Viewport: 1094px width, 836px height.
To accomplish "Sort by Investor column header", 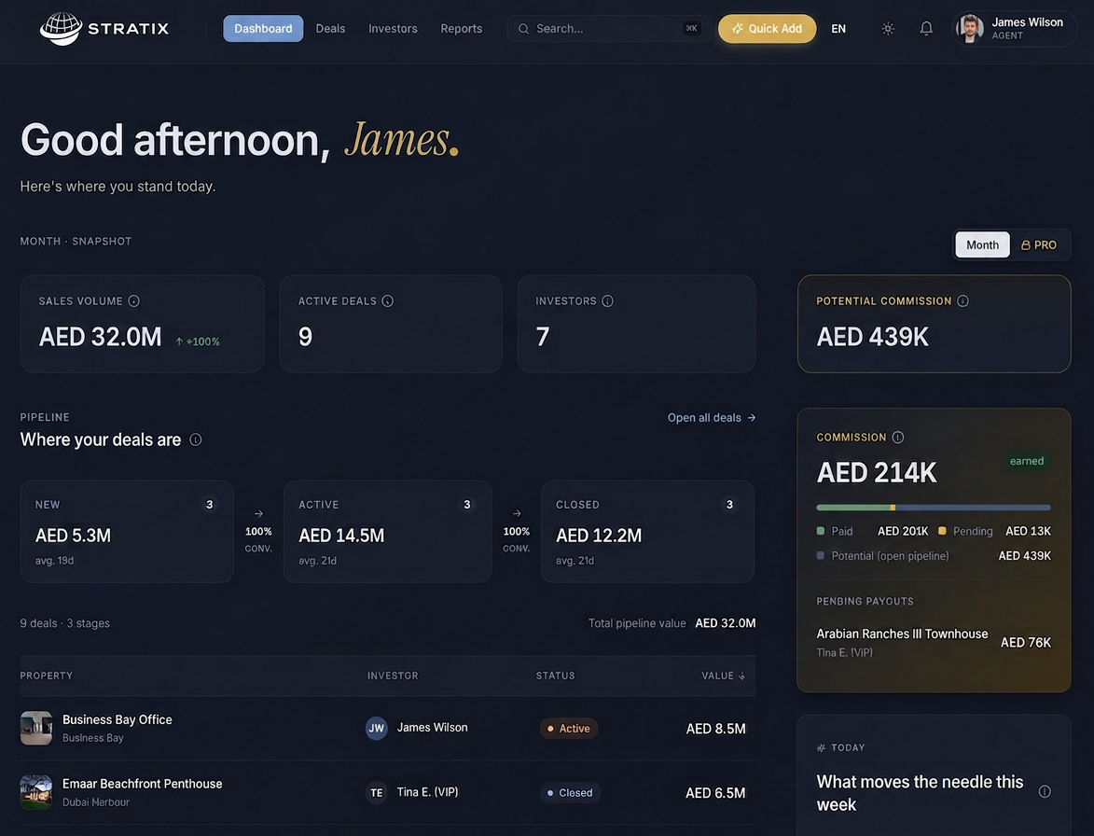I will click(393, 676).
